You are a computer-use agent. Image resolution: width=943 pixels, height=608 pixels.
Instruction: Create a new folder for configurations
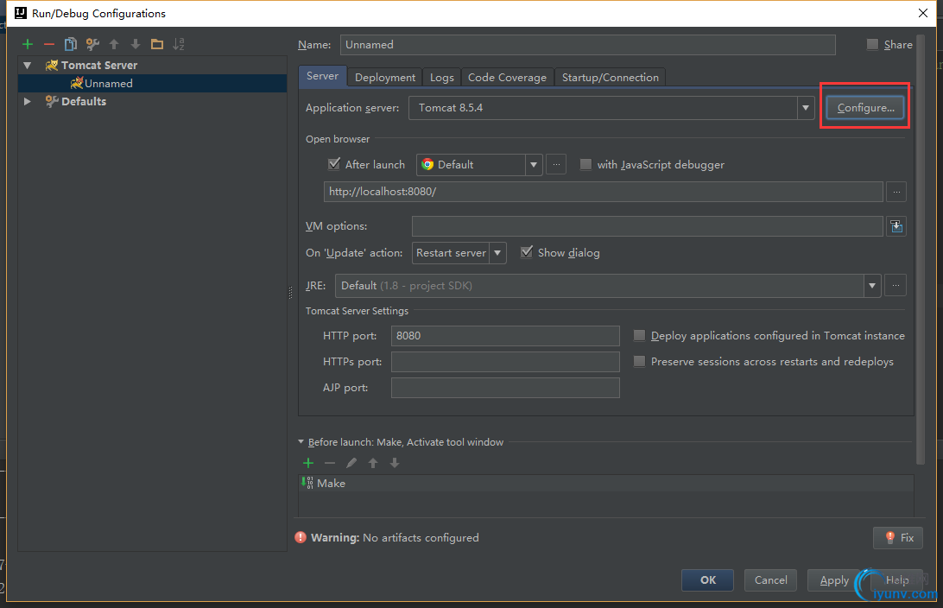[157, 44]
